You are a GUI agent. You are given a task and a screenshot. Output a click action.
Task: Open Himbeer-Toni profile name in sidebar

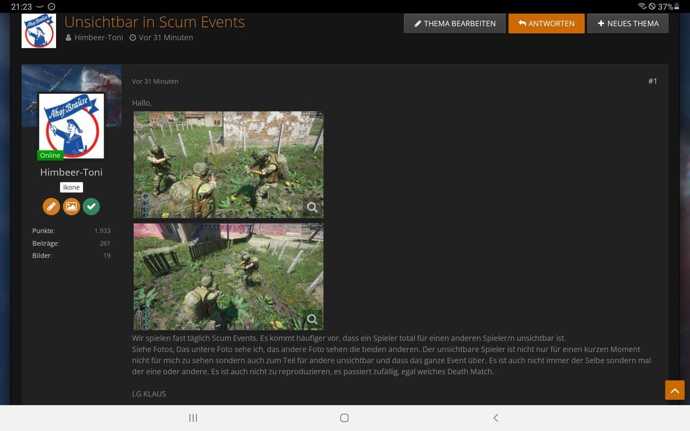[x=71, y=172]
